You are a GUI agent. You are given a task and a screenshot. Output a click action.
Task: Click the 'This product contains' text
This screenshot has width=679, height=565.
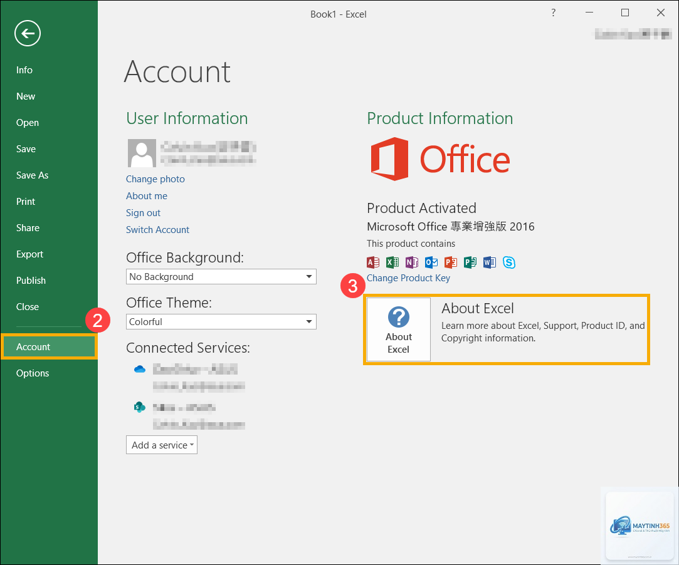click(411, 244)
